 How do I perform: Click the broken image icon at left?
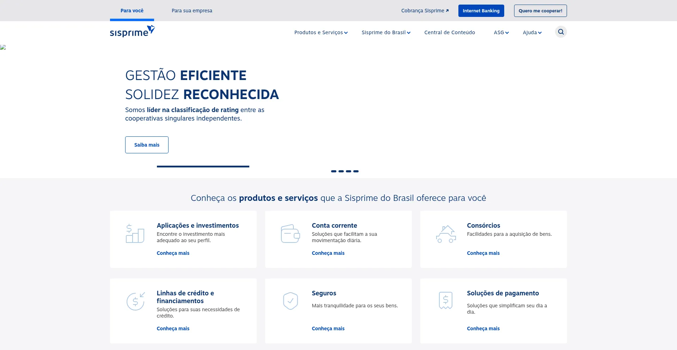point(3,47)
